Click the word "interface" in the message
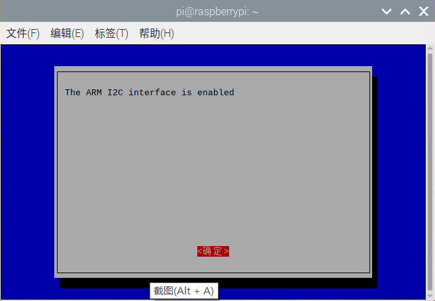This screenshot has height=301, width=435. (152, 93)
